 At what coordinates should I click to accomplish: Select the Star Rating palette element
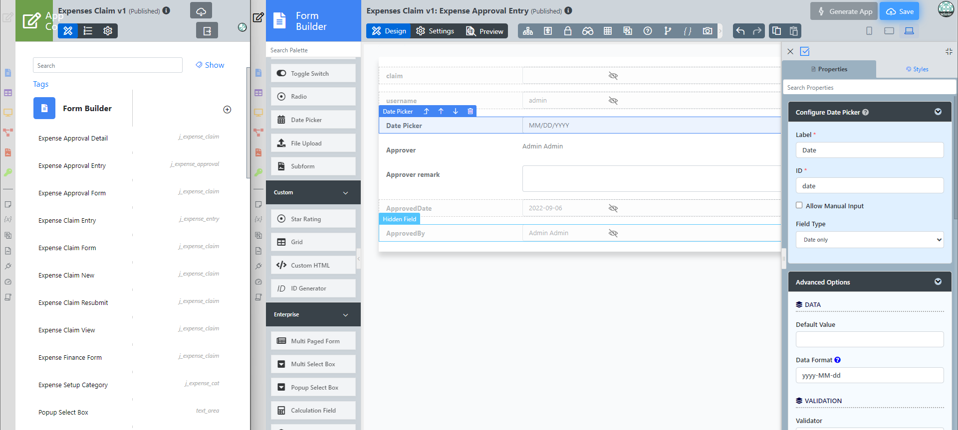[313, 219]
